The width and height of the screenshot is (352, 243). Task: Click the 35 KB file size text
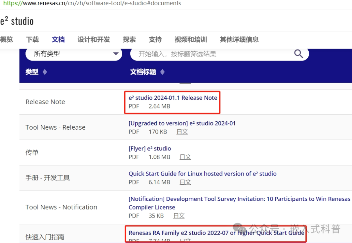point(156,216)
